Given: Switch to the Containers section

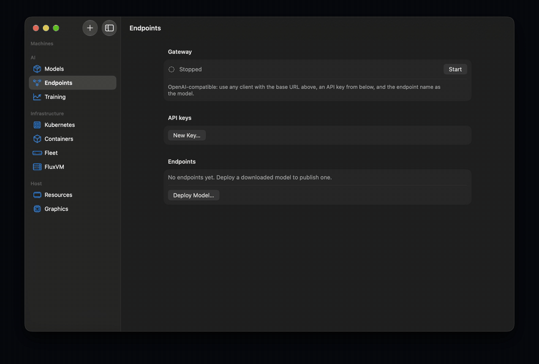Looking at the screenshot, I should 72,138.
